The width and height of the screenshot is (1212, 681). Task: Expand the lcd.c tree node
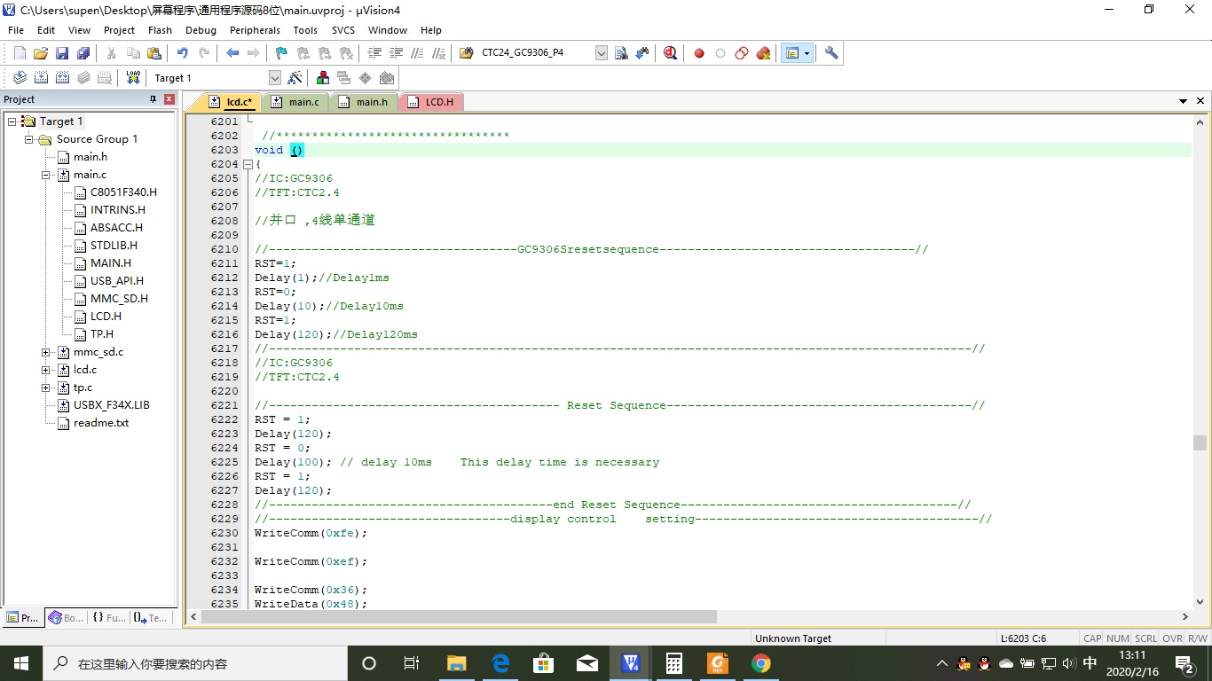click(x=46, y=370)
